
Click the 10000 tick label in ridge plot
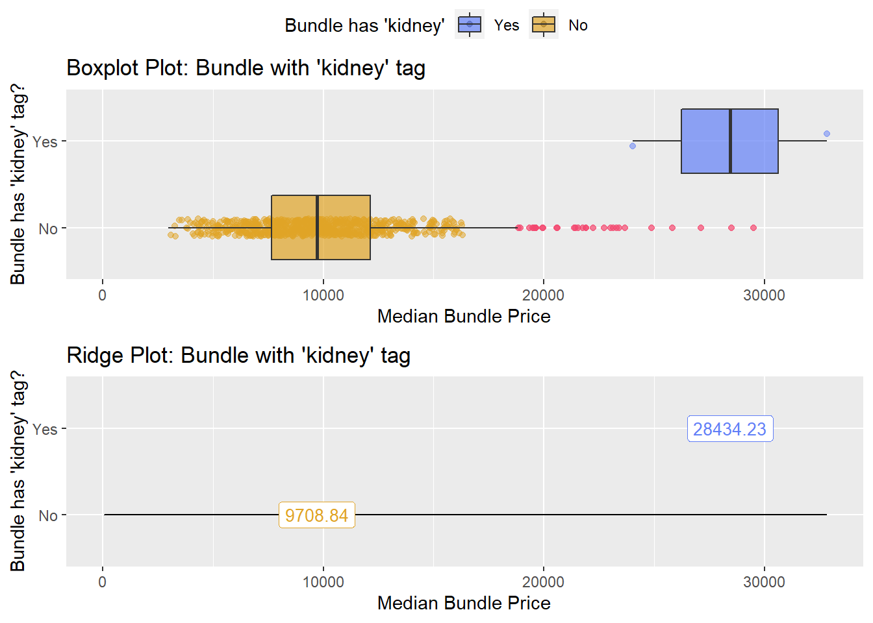(323, 582)
